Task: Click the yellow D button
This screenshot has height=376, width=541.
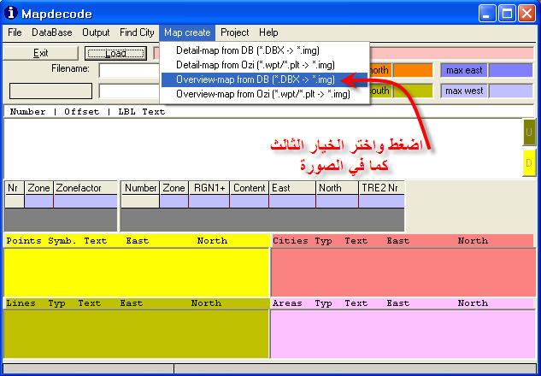Action: [x=529, y=163]
